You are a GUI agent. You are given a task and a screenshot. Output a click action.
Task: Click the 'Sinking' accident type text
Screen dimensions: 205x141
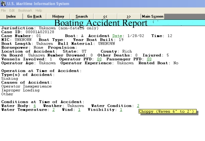click(10, 78)
